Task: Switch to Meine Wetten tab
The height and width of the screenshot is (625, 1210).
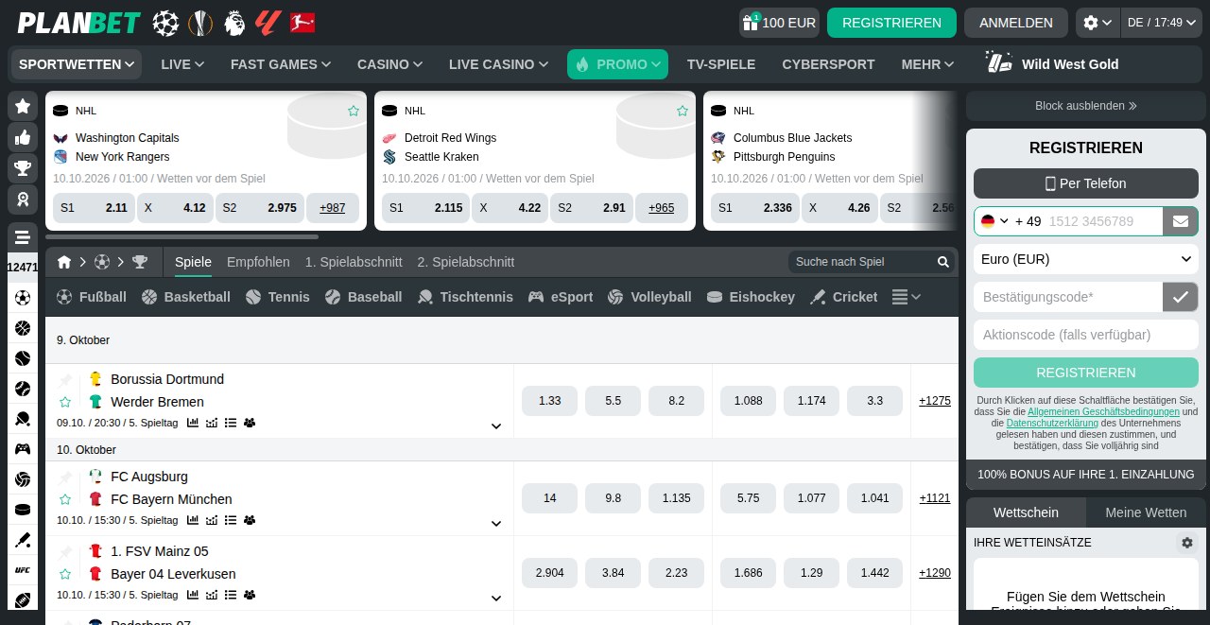Action: coord(1146,512)
